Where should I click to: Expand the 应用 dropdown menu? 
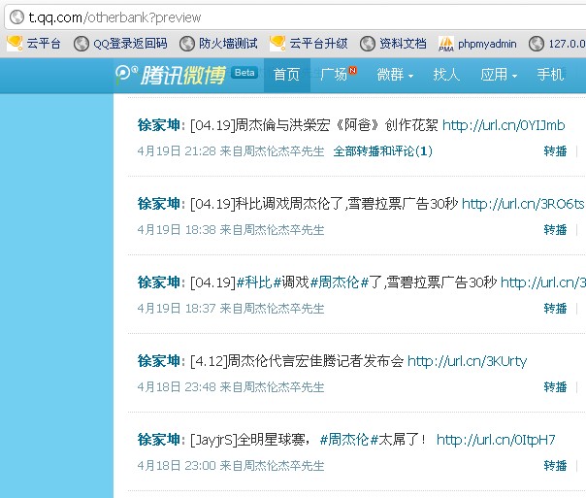(x=499, y=75)
